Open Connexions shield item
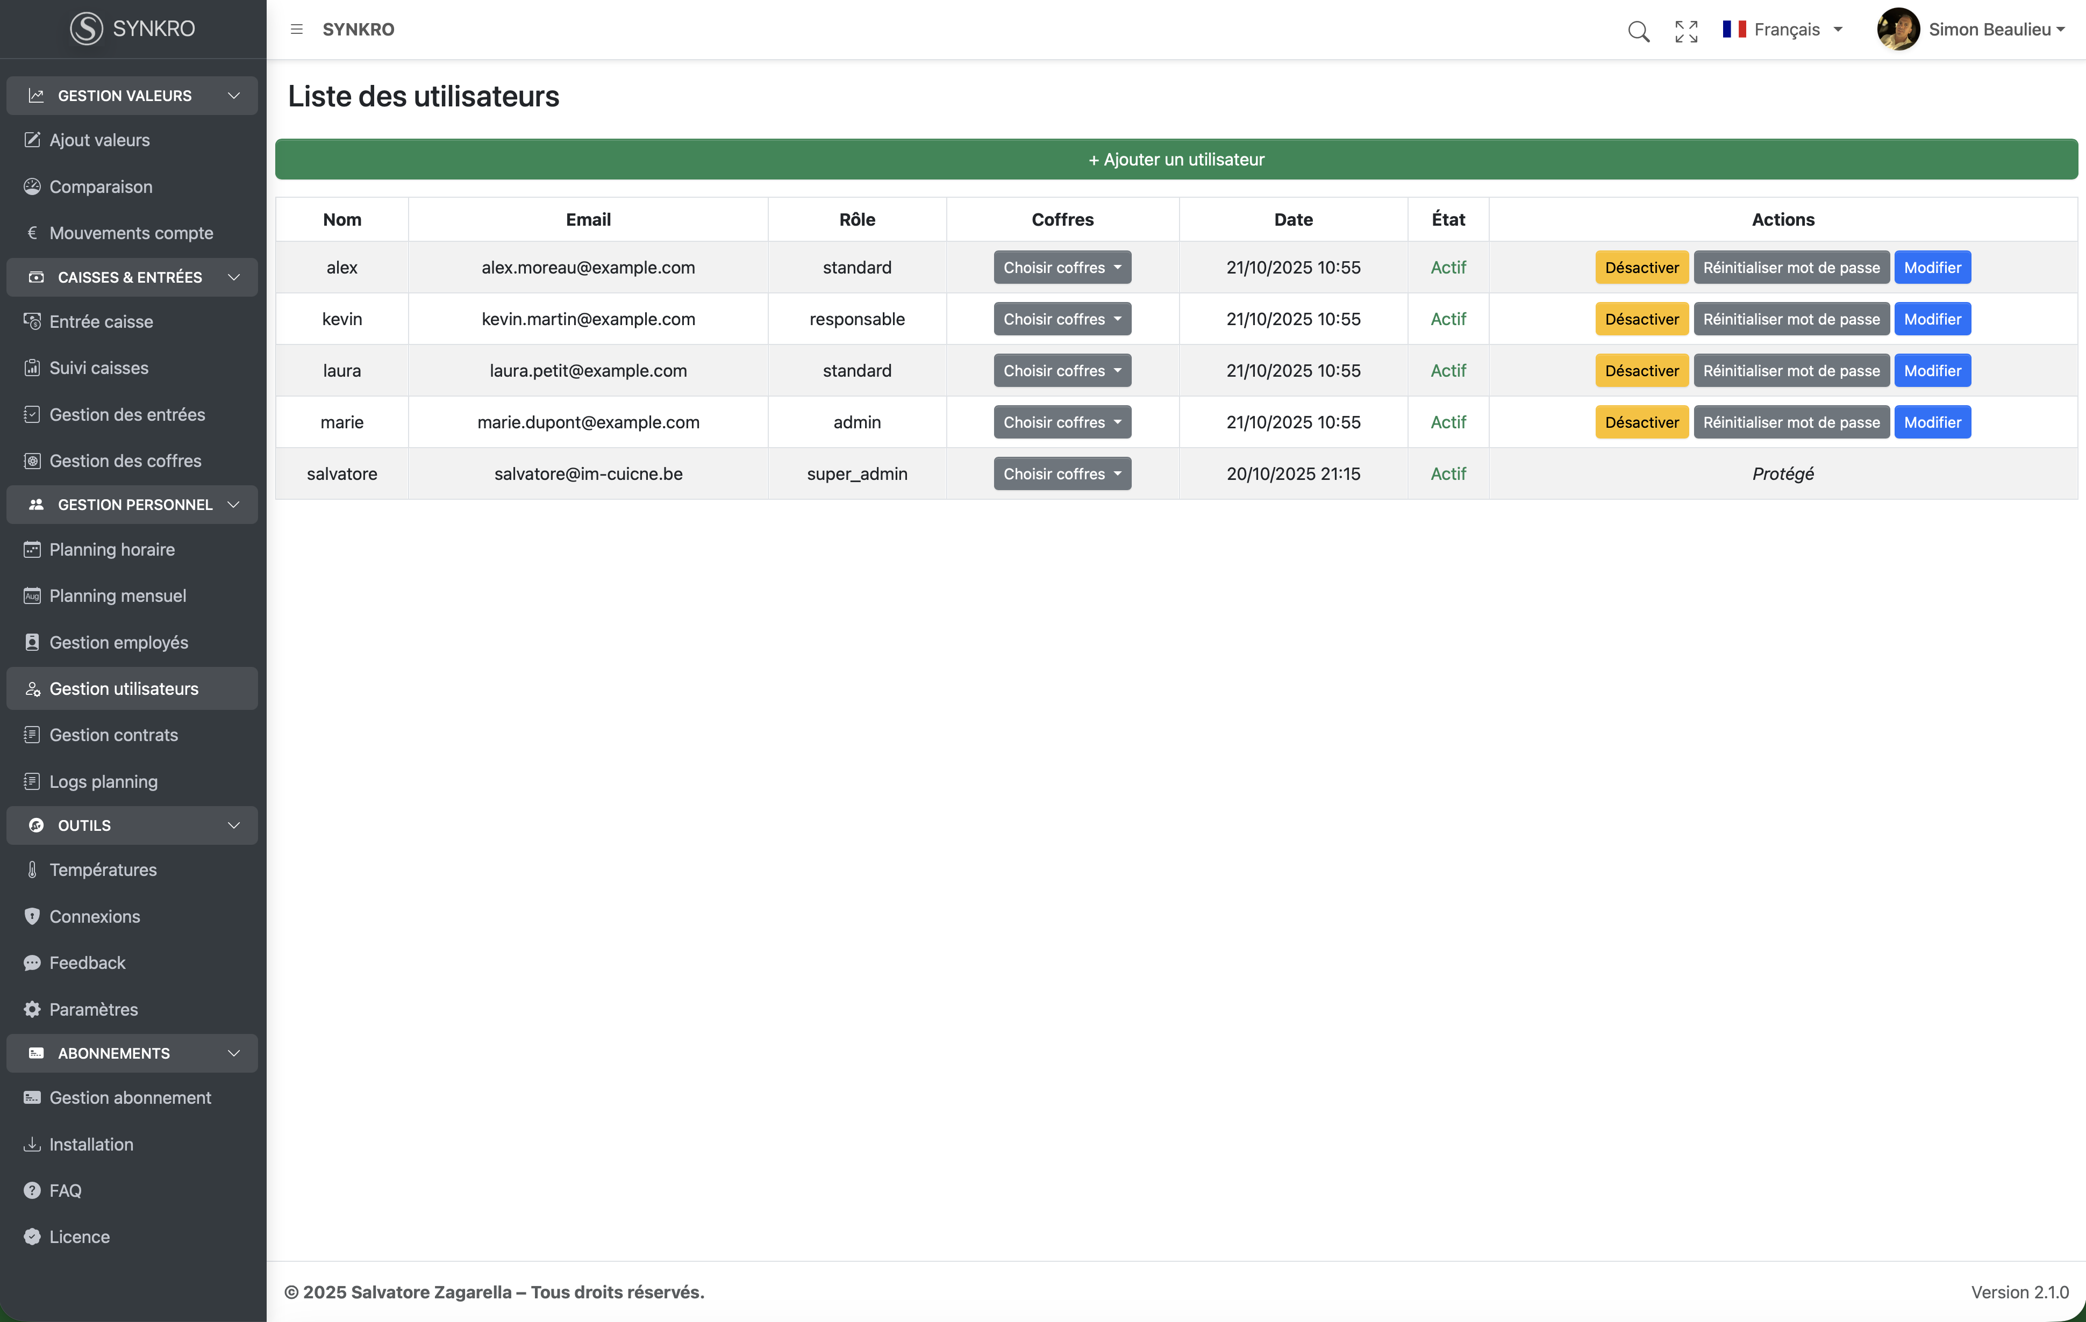 tap(94, 916)
